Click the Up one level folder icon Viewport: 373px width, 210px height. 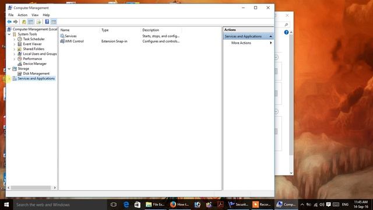point(24,22)
